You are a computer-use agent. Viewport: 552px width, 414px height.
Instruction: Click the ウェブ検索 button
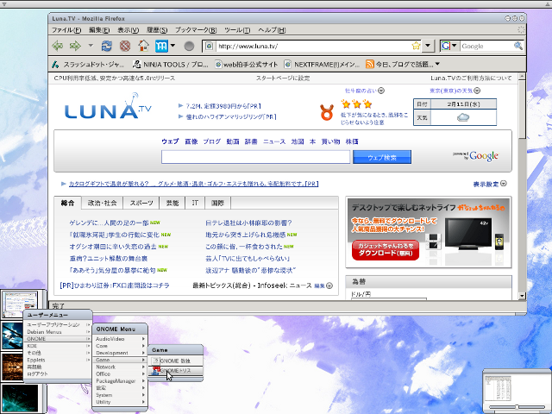coord(382,157)
